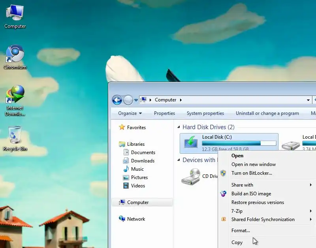Click the Pictures library icon

126,177
